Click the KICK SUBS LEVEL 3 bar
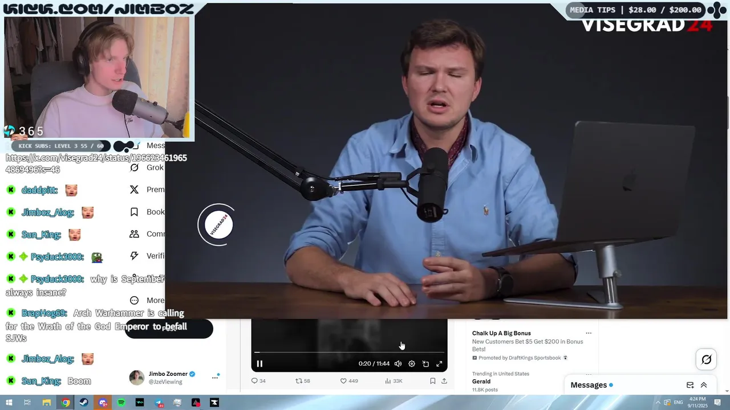Screen dimensions: 730x410 coord(61,146)
